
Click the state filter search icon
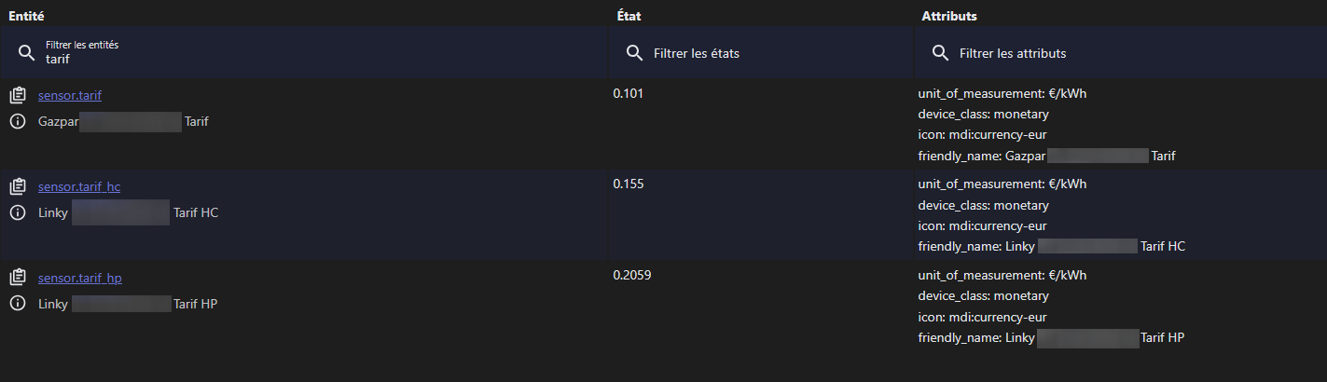(634, 53)
